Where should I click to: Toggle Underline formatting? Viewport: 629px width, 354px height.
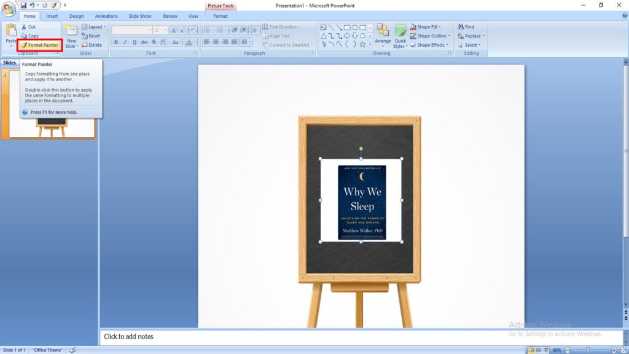[135, 42]
